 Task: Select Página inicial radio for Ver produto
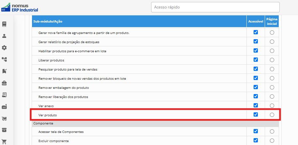tap(272, 115)
